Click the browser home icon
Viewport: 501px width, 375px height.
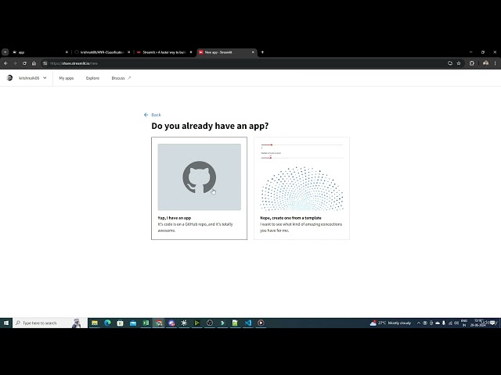point(34,63)
